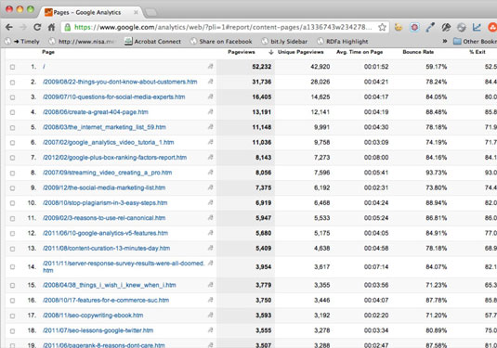
Task: Check the box for row 4 create-a-great-404-page
Action: pyautogui.click(x=12, y=112)
